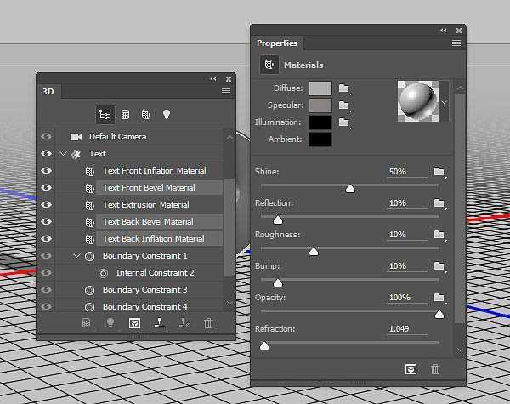
Task: Select the Properties tab
Action: (x=277, y=43)
